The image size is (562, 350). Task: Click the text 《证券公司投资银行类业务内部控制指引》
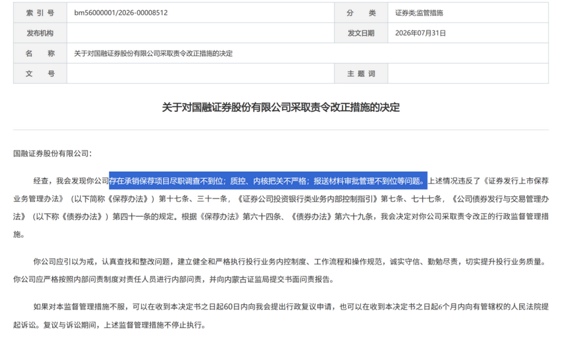point(307,199)
